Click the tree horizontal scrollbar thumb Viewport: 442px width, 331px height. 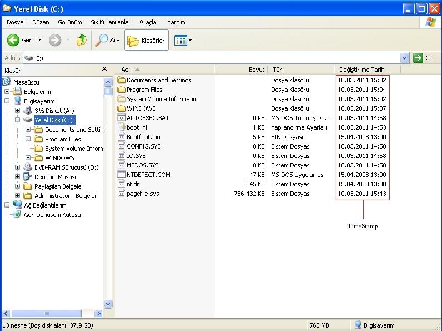pos(47,314)
